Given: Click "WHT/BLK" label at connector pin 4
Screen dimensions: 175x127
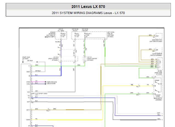Looking at the screenshot, I should 38,71.
